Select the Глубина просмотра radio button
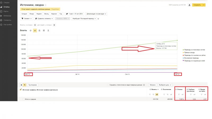212x119 pixels. [x=187, y=89]
